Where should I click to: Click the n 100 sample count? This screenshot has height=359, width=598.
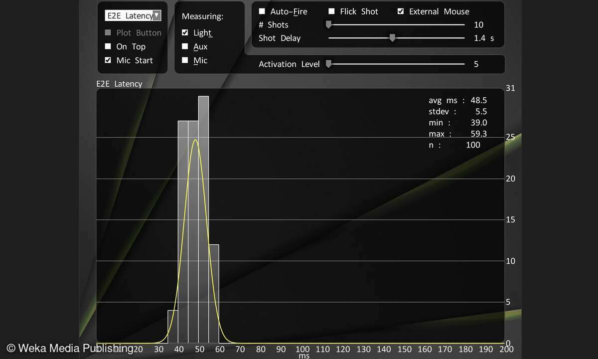454,145
